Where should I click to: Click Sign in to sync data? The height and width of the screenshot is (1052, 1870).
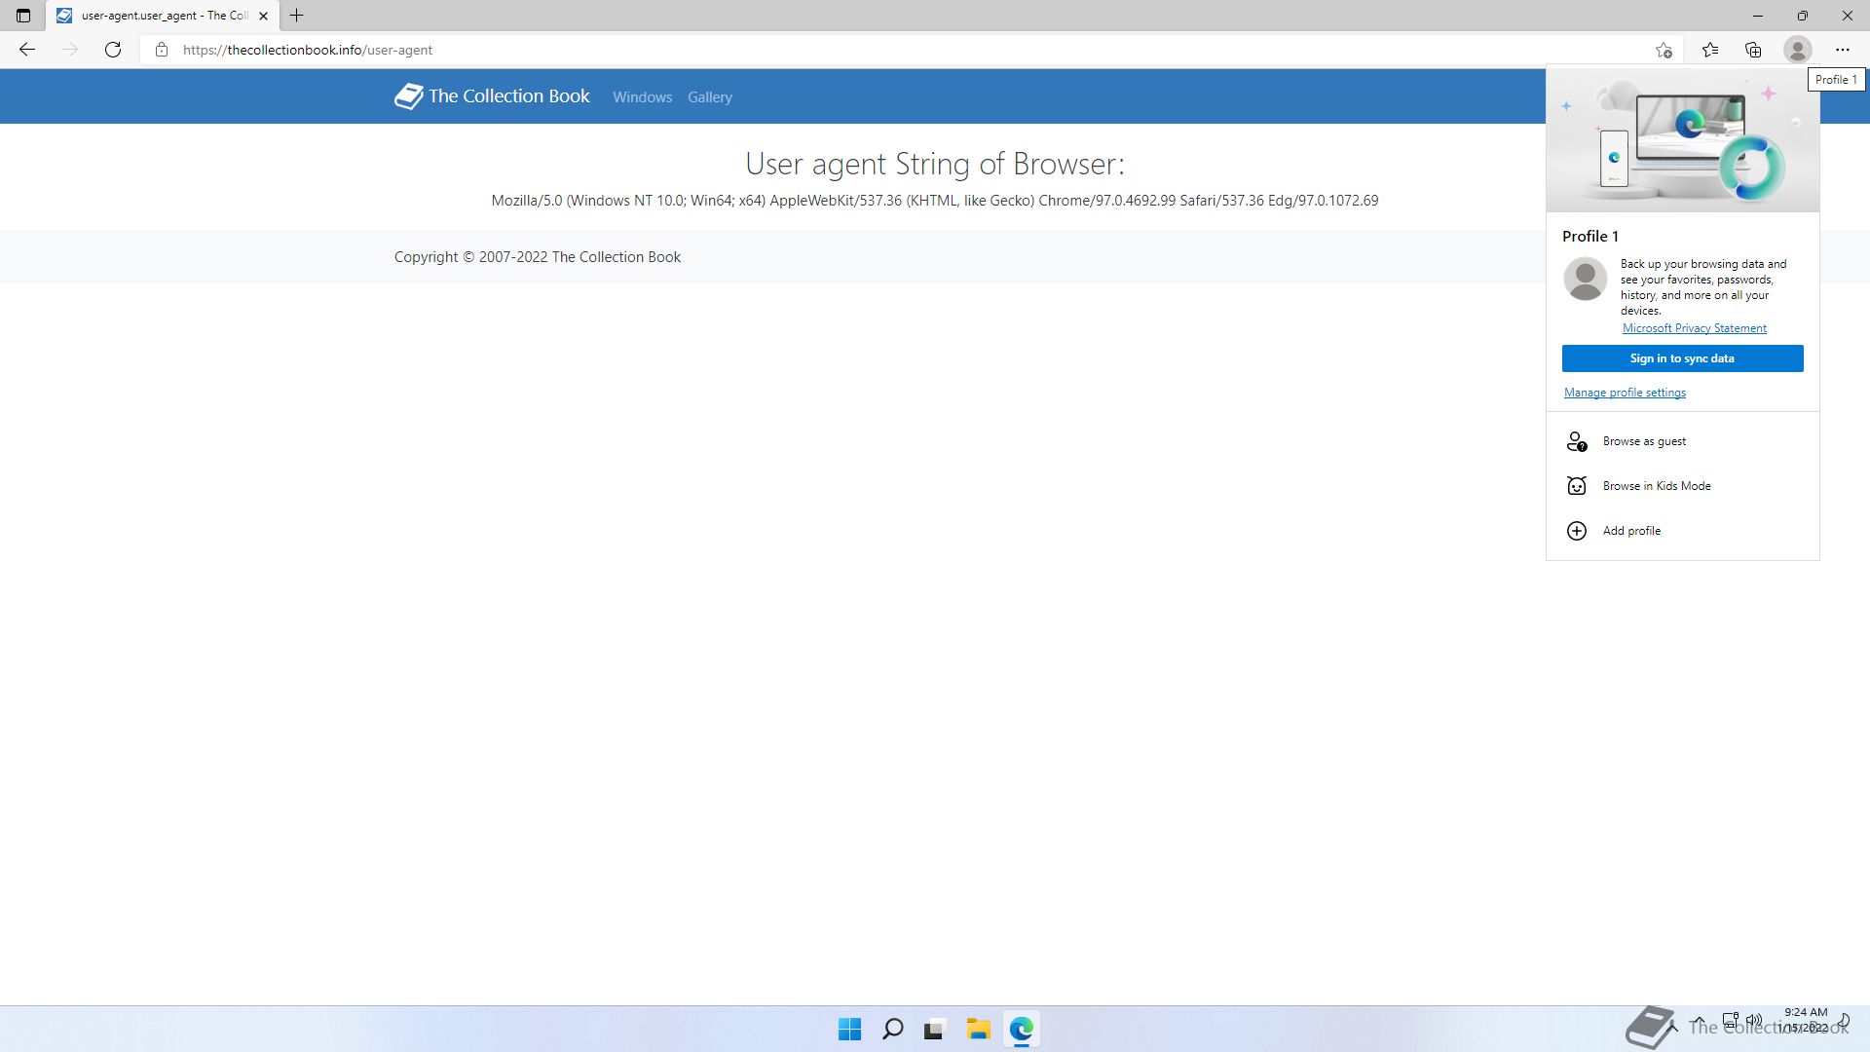click(1682, 358)
